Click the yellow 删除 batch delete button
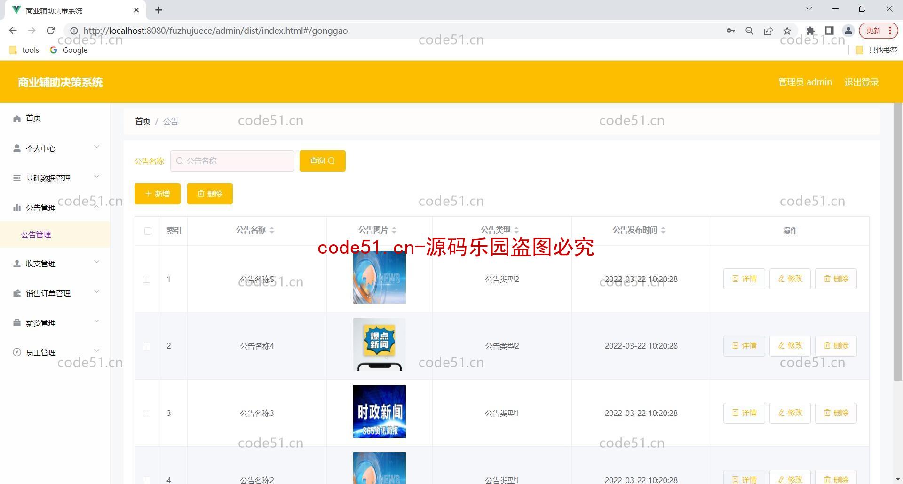This screenshot has height=484, width=903. coord(210,194)
